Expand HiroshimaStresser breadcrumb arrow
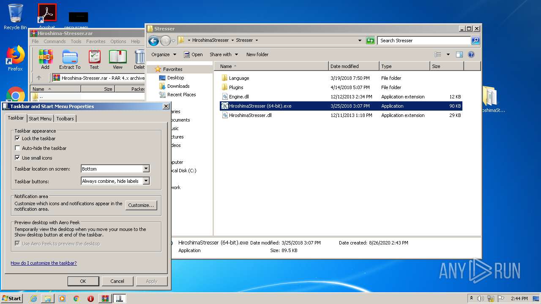This screenshot has height=304, width=541. [x=232, y=41]
